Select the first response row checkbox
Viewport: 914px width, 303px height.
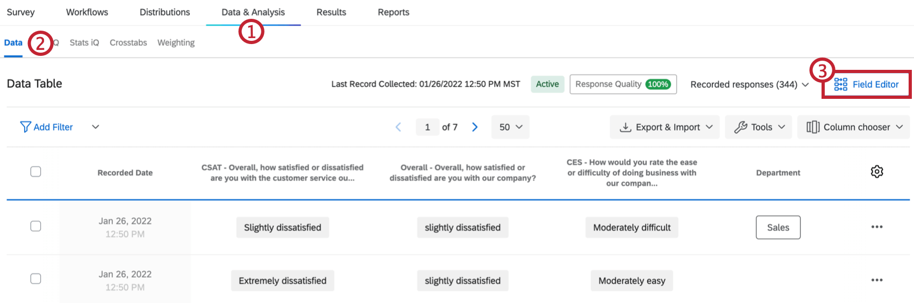point(35,226)
